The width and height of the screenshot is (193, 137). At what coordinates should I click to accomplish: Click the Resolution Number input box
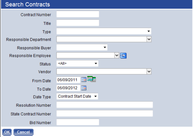tap(105, 105)
